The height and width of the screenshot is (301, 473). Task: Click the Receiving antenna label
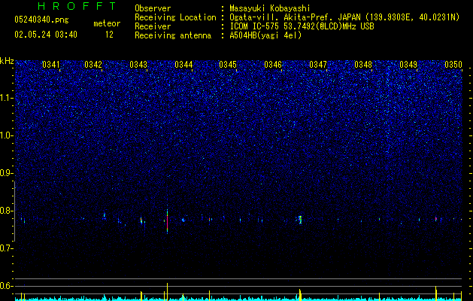(173, 35)
